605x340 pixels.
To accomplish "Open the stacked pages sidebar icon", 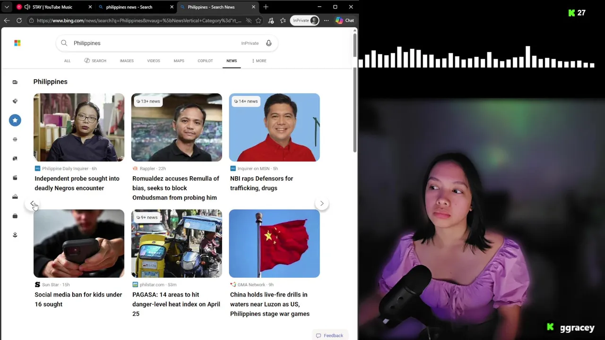I will click(x=15, y=159).
